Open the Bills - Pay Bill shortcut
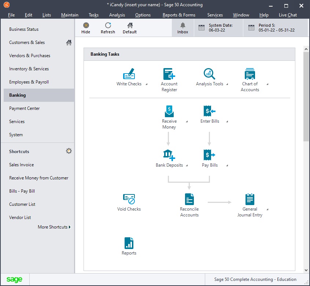Screen dimensions: 310x286 22,191
